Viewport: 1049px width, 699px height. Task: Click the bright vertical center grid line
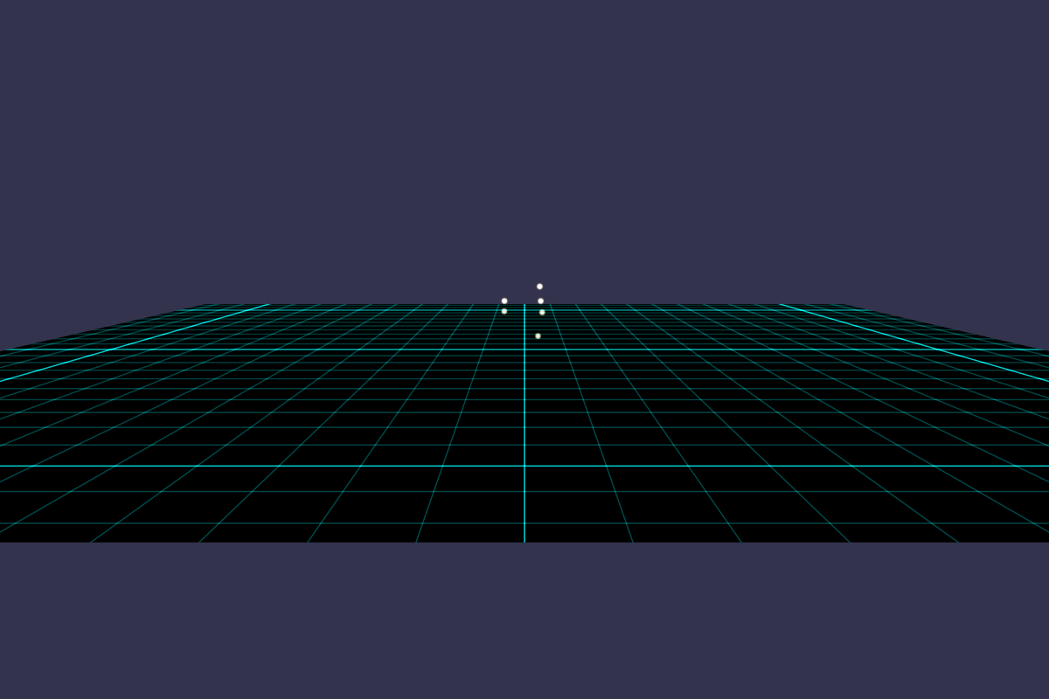tap(524, 437)
